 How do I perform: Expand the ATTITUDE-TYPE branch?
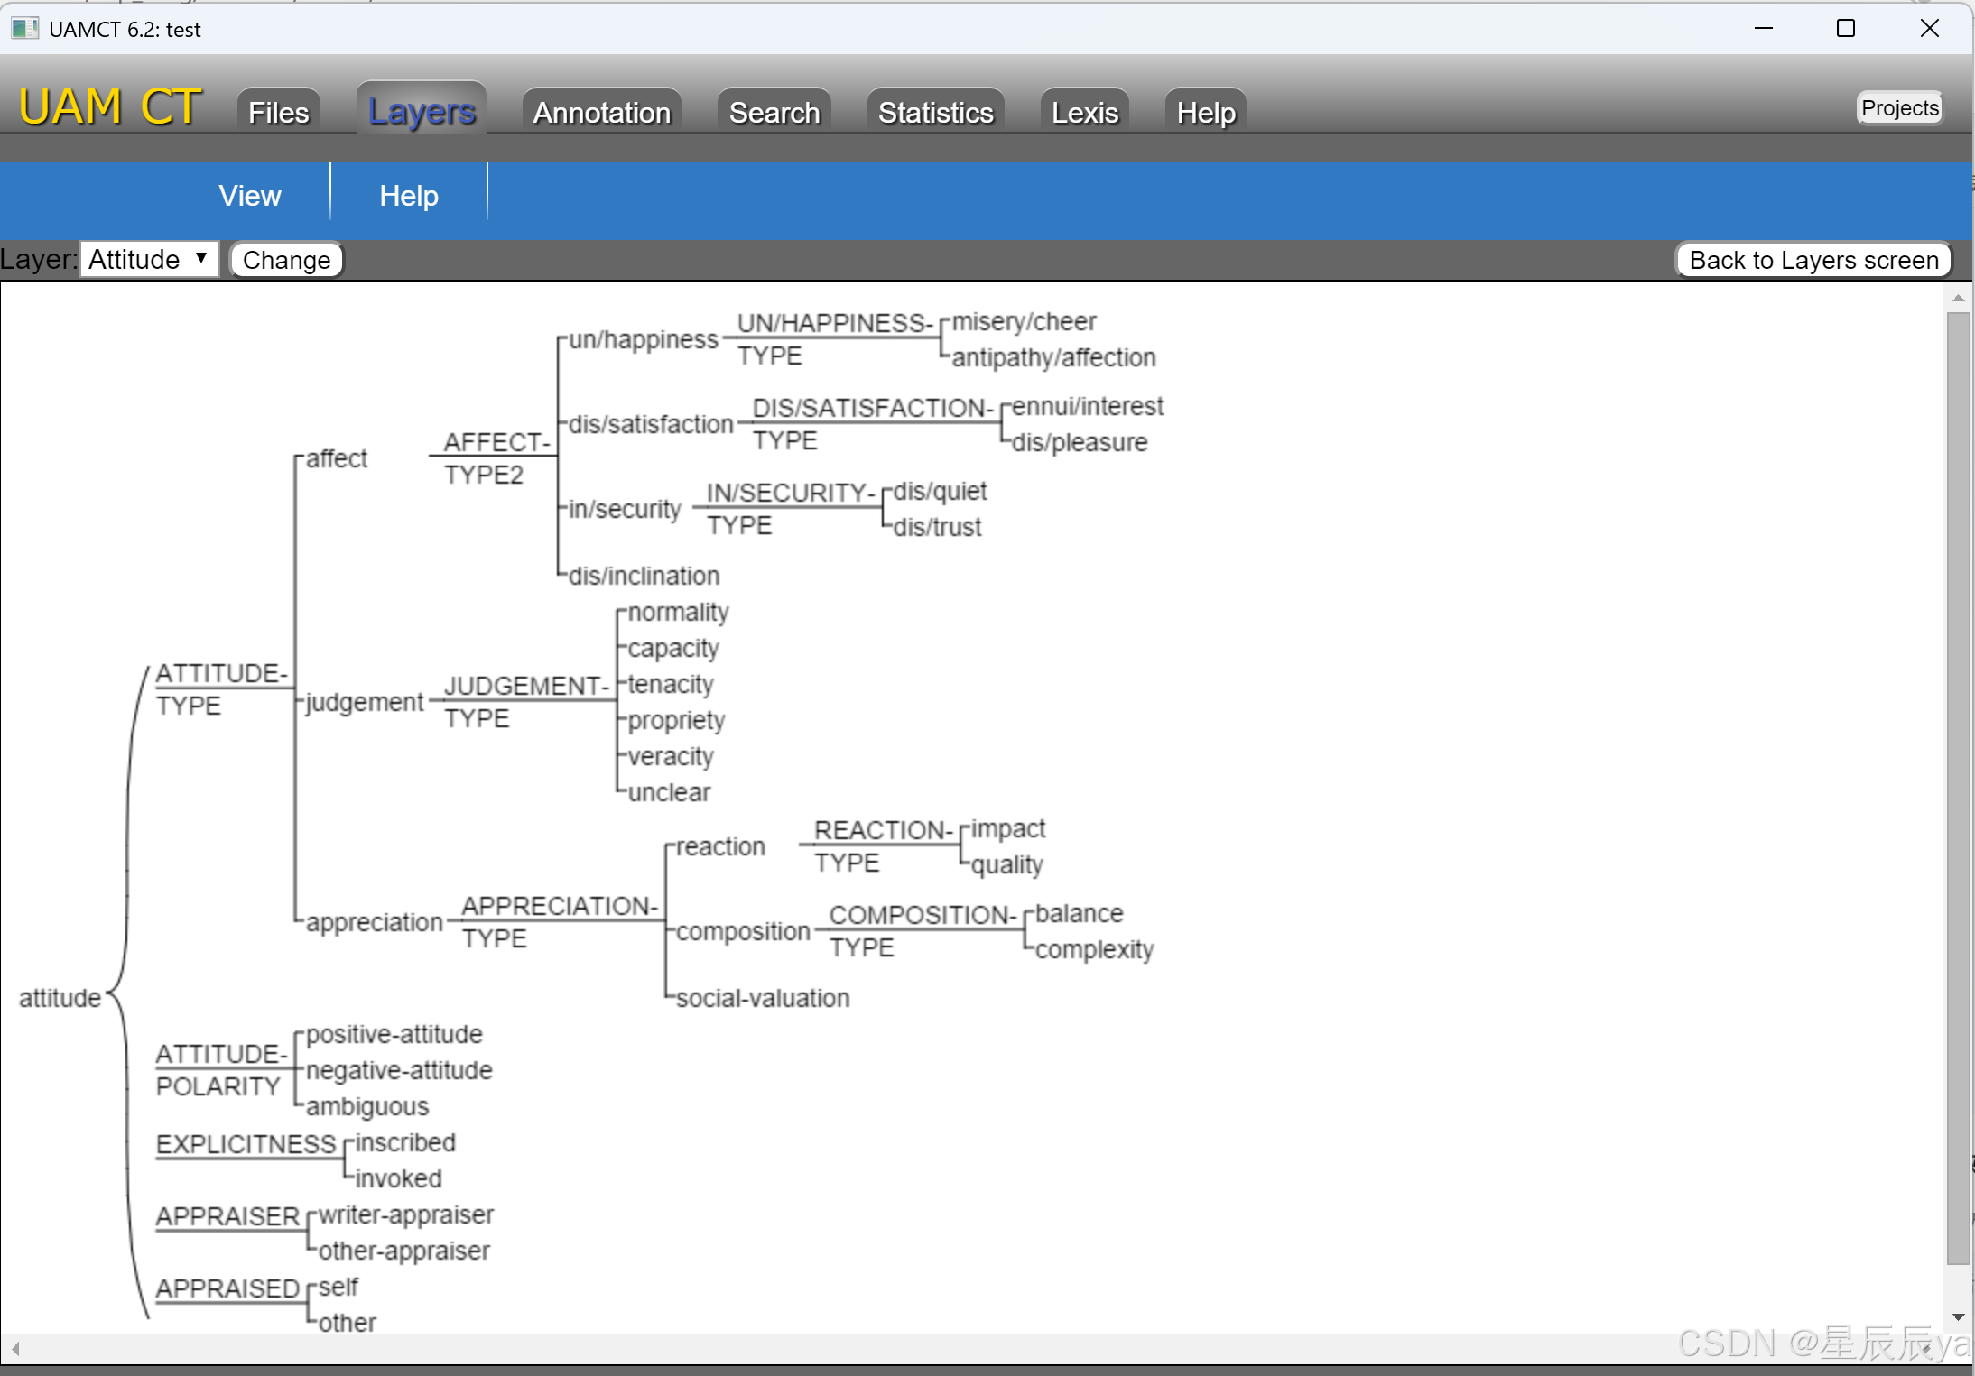click(220, 688)
